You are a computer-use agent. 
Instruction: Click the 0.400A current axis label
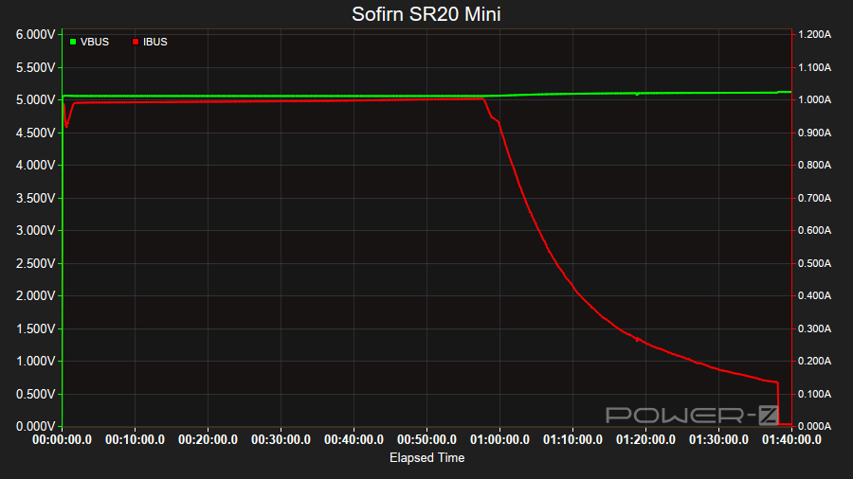click(814, 296)
